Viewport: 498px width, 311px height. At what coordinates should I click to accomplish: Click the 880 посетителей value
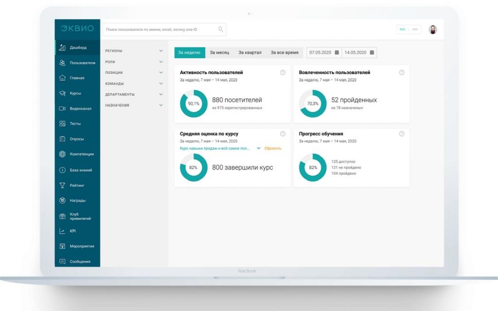click(x=237, y=100)
